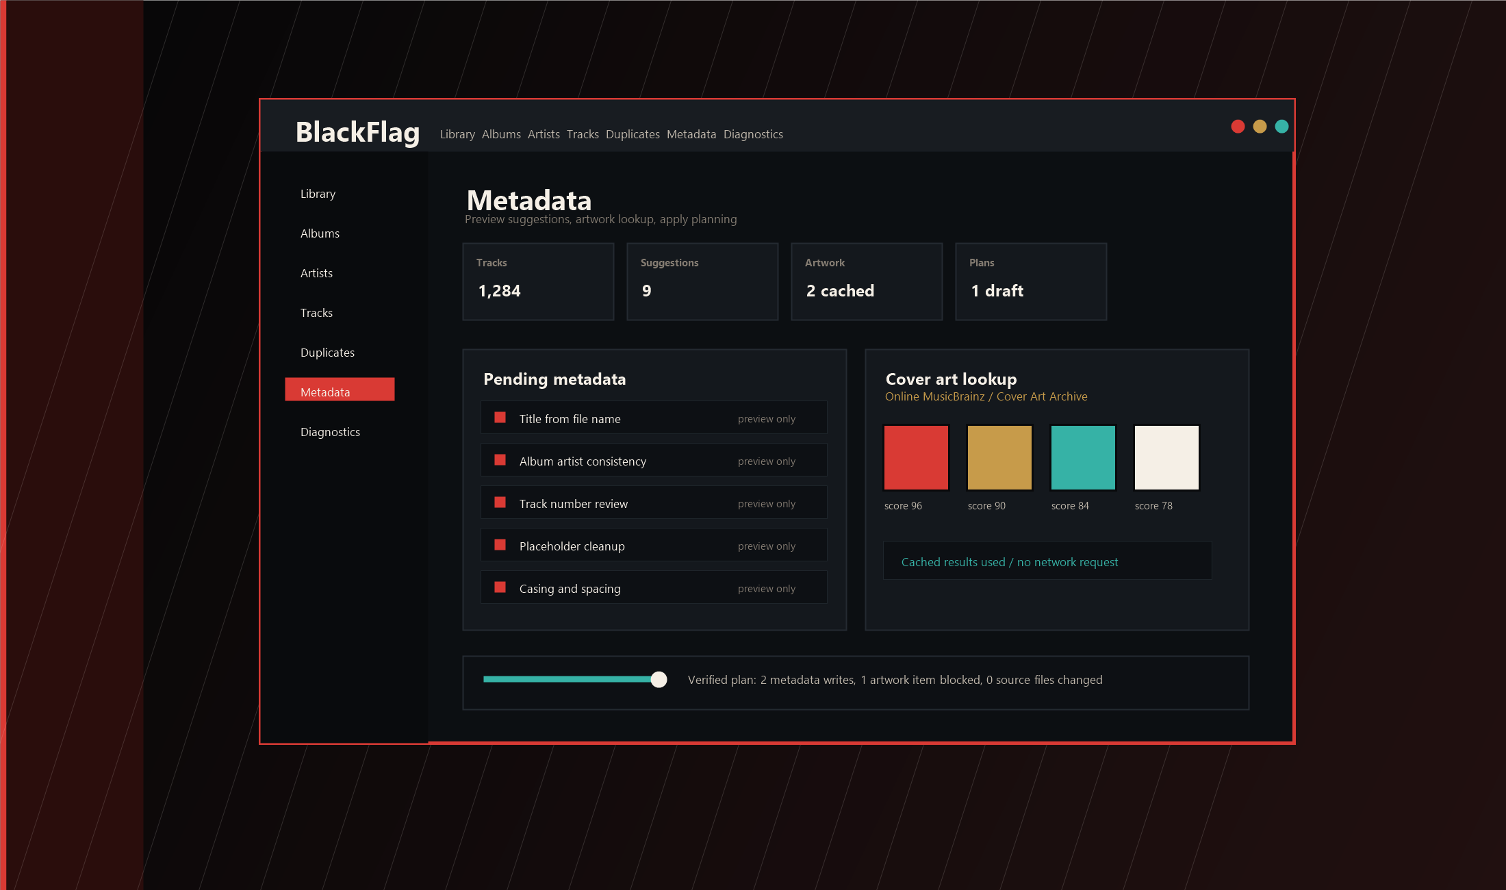Click 'Title from file name' label
Screen dimensions: 1506x890
coord(570,419)
